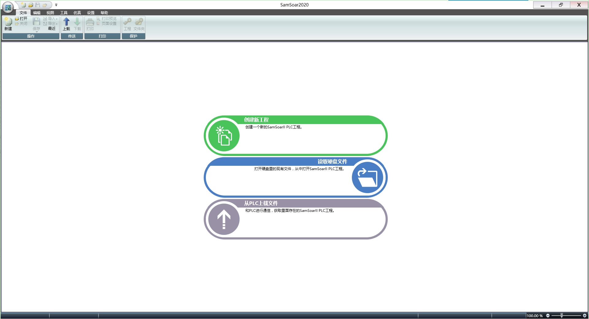Click quick-access New document icon

[24, 5]
